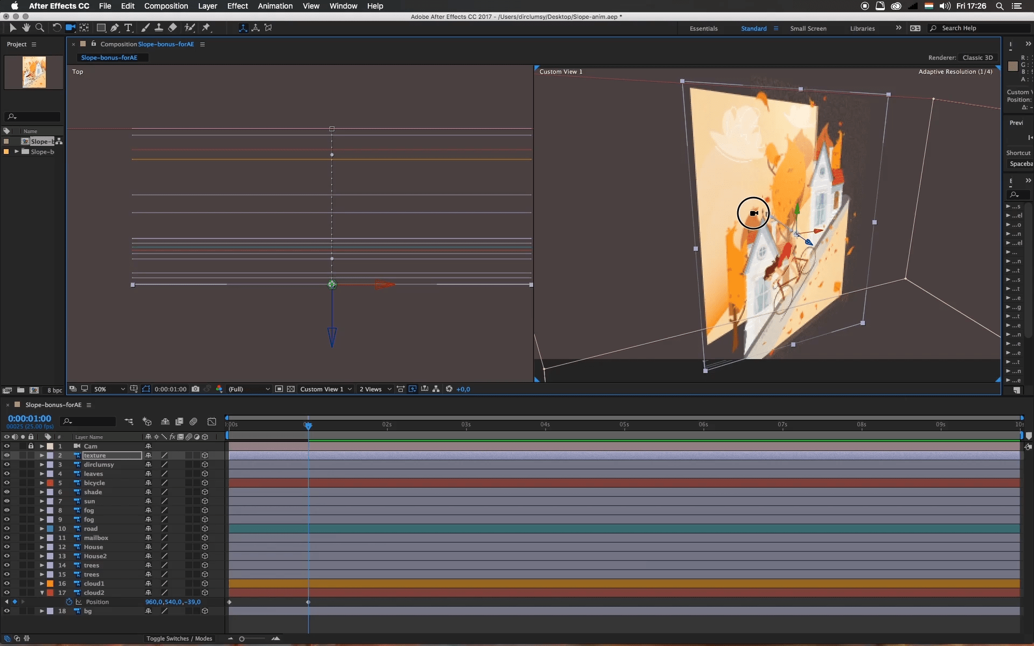The image size is (1034, 646).
Task: Click the cloud2 Position keyframe at 1s
Action: [x=308, y=602]
